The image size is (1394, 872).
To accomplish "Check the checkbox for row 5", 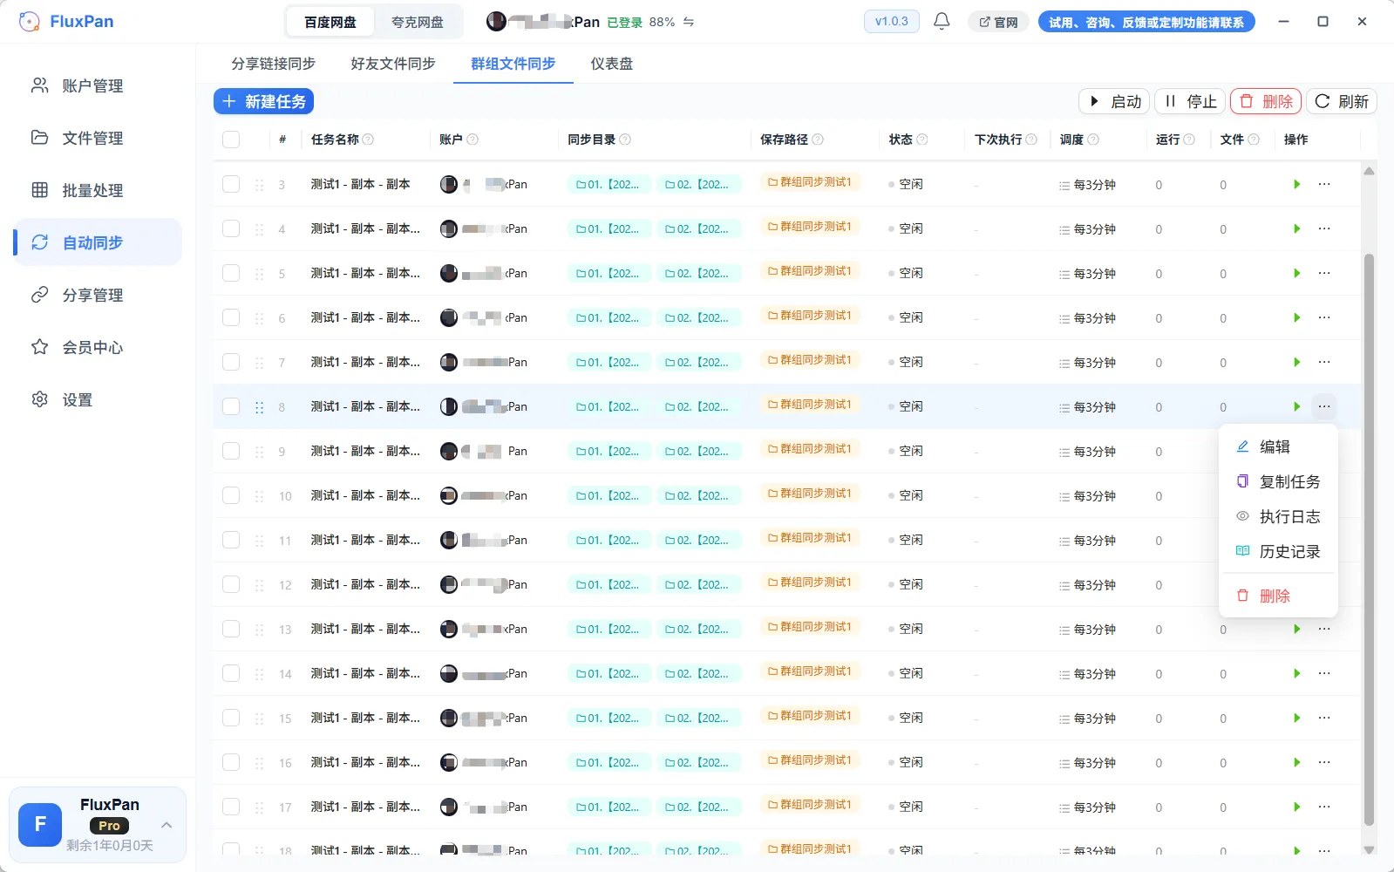I will click(231, 273).
